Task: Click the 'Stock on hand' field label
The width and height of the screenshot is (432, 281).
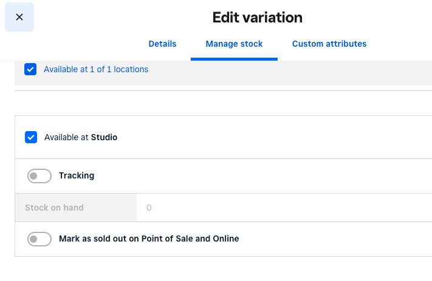Action: coord(54,208)
